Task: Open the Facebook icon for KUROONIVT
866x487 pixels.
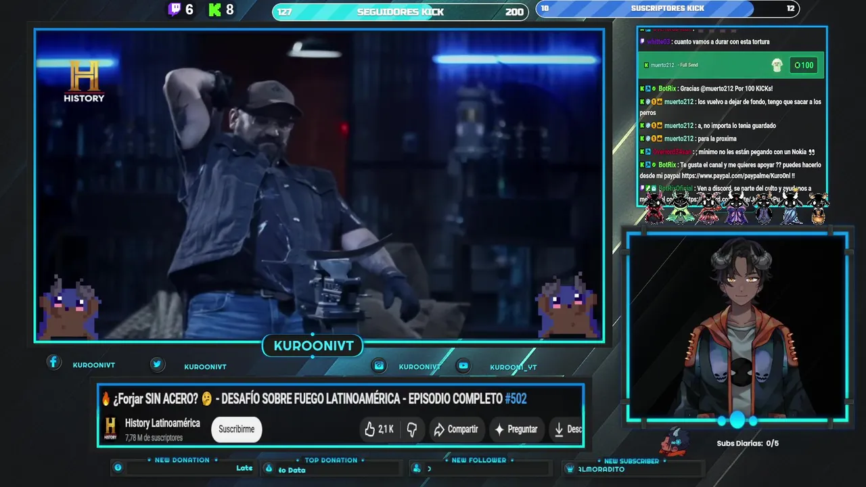Action: pyautogui.click(x=53, y=363)
